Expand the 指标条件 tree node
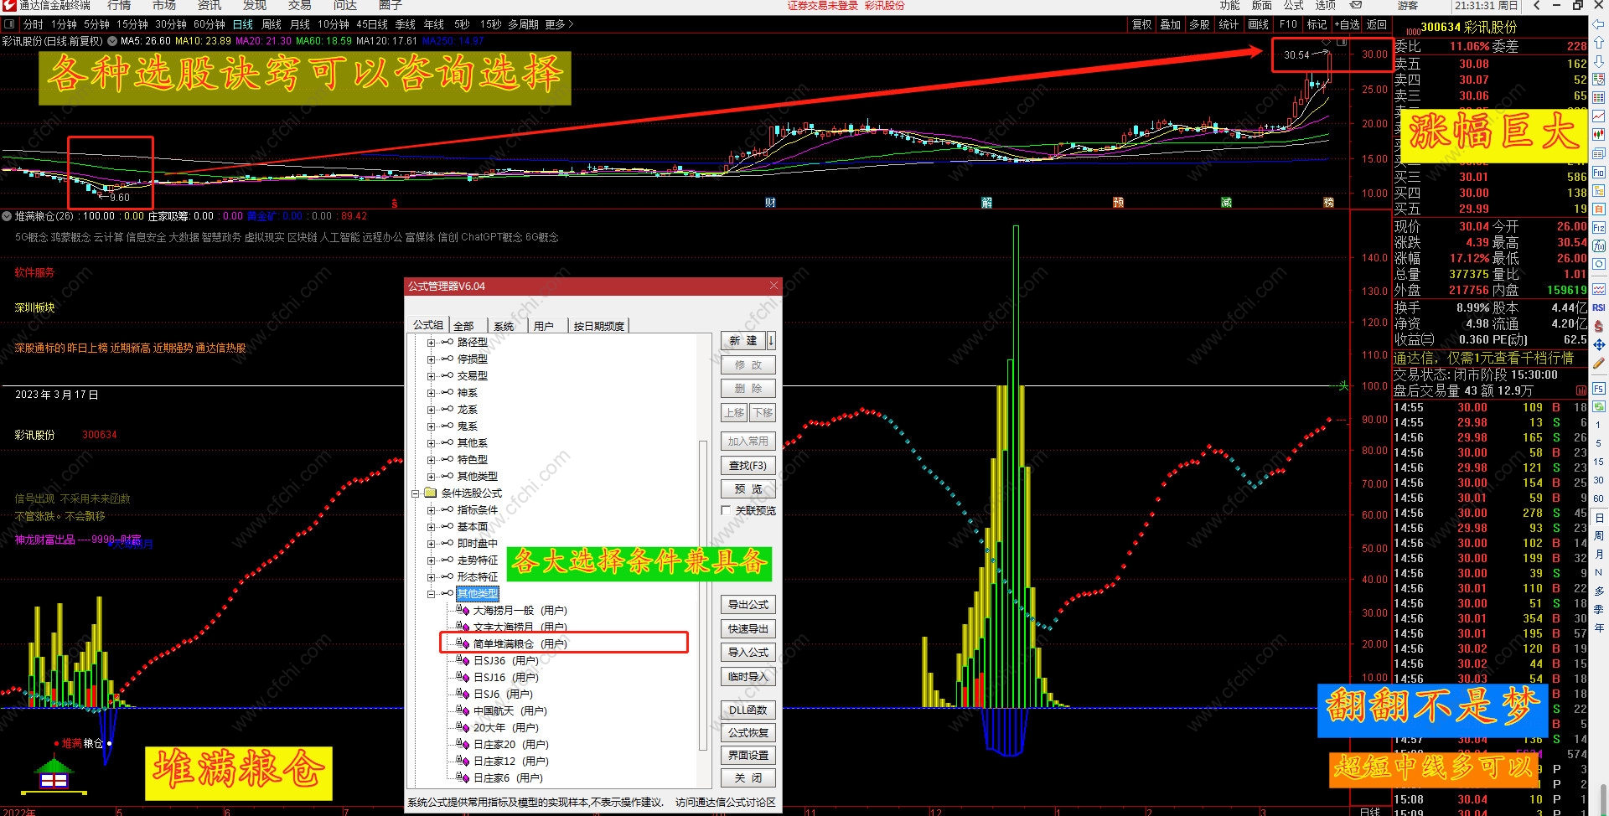 [431, 510]
